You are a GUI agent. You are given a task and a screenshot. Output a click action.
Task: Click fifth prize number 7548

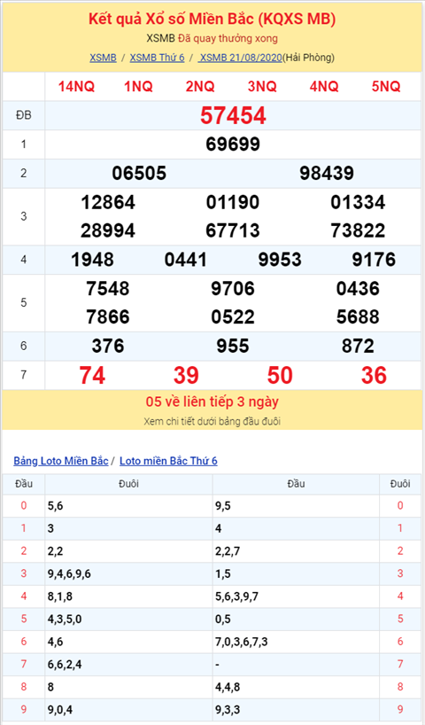[x=108, y=289]
